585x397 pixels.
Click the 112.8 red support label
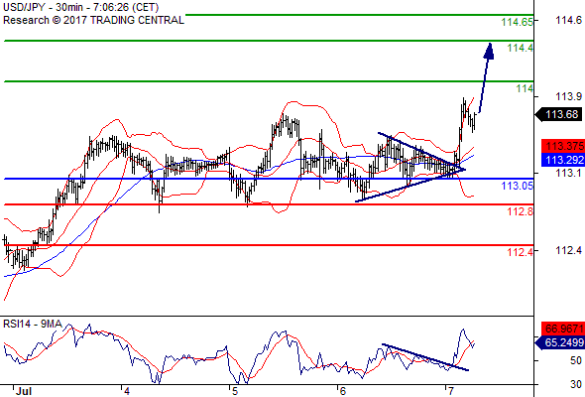tap(521, 211)
